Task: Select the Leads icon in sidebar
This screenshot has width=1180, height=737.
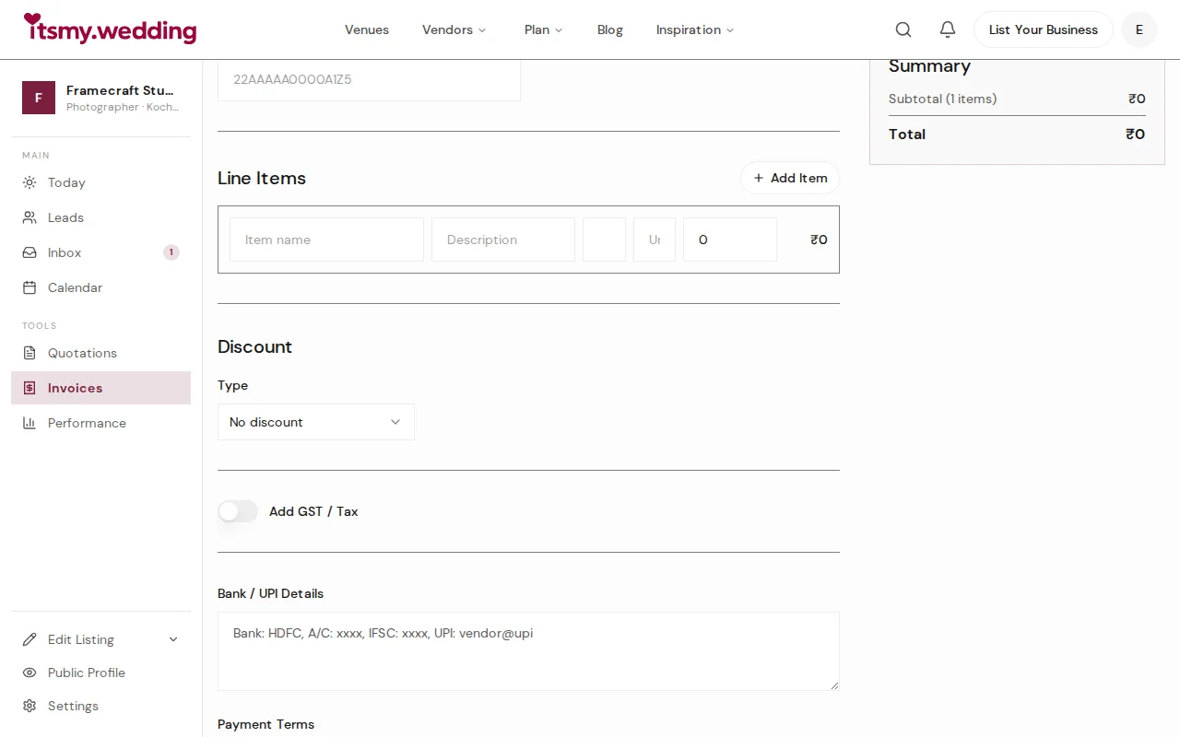Action: pyautogui.click(x=30, y=217)
